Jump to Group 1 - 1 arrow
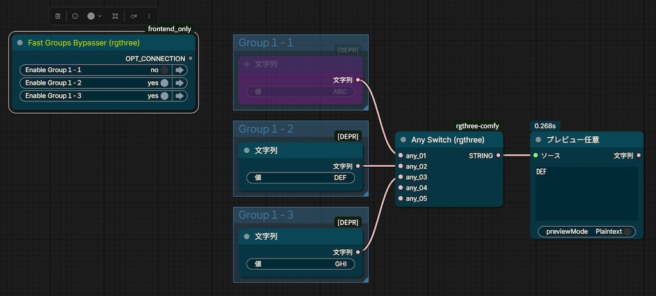The height and width of the screenshot is (296, 656). coord(179,70)
